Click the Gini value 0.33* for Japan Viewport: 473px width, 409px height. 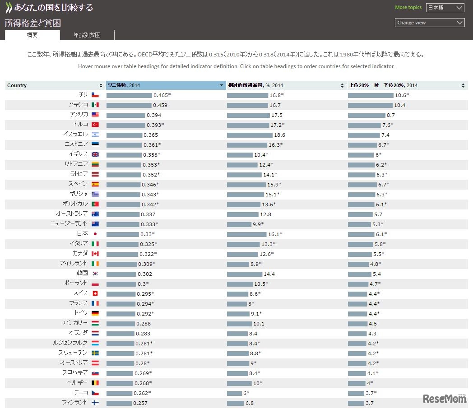click(147, 234)
